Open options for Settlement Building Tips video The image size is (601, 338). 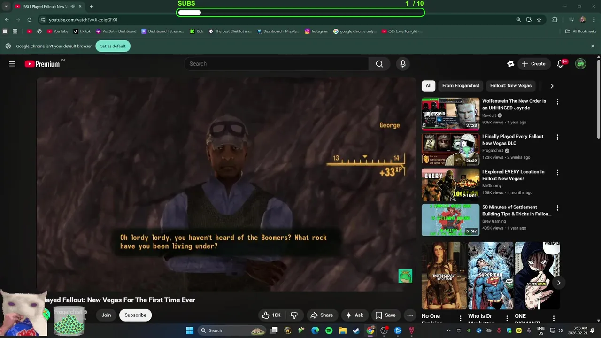557,207
